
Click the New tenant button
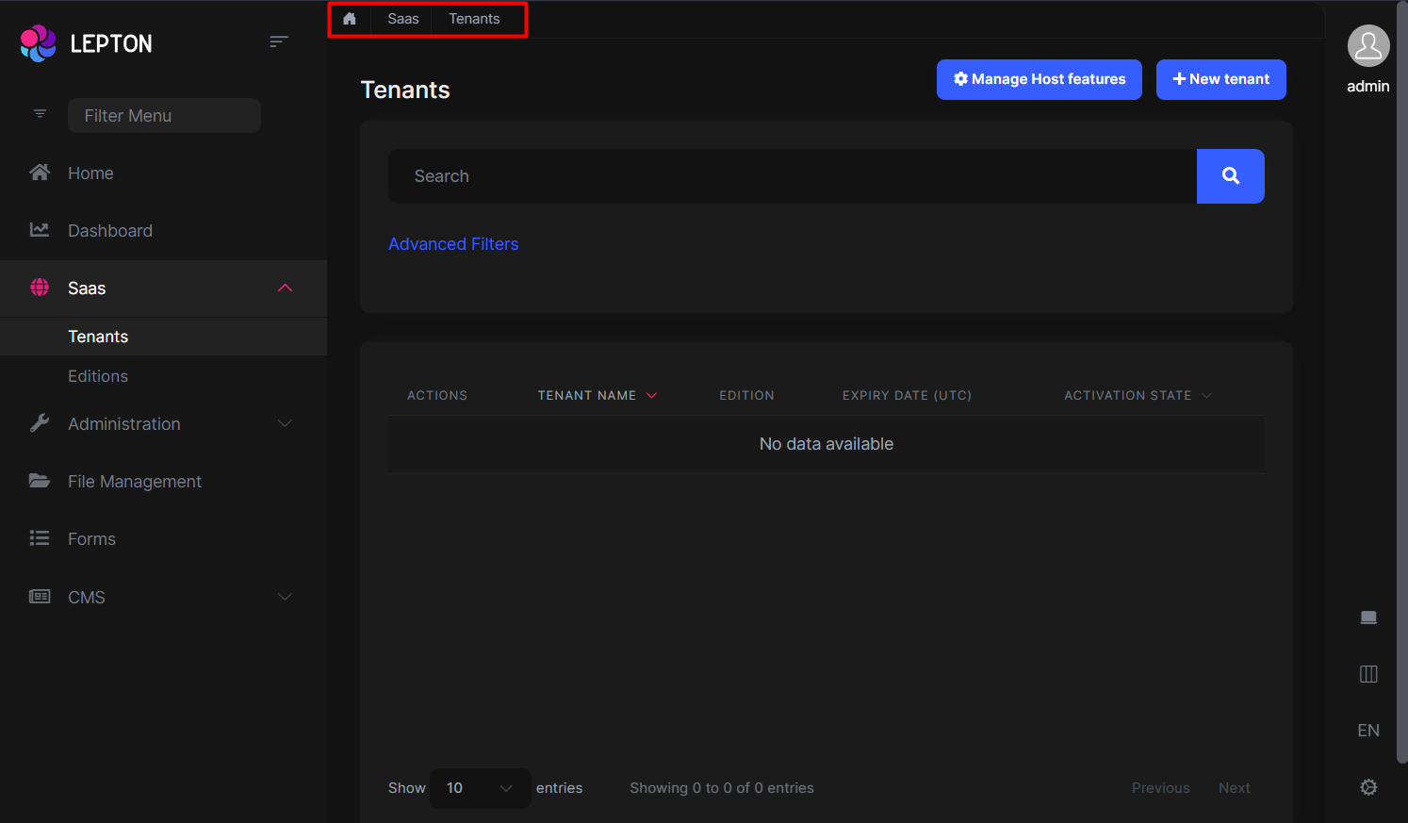point(1221,80)
